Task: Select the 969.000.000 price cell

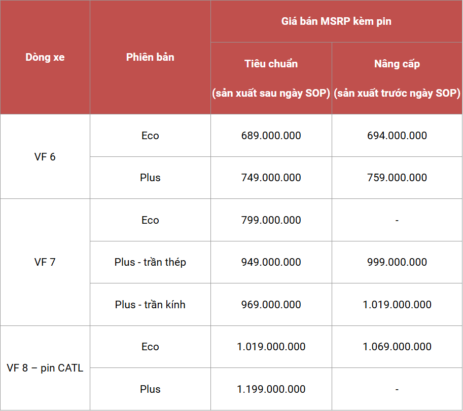Action: pyautogui.click(x=271, y=304)
